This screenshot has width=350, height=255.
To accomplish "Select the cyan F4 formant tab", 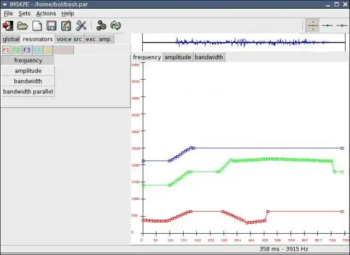I will [37, 50].
